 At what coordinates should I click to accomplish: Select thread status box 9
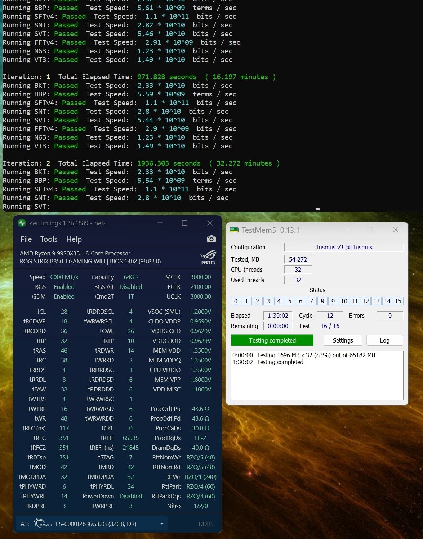(x=333, y=301)
